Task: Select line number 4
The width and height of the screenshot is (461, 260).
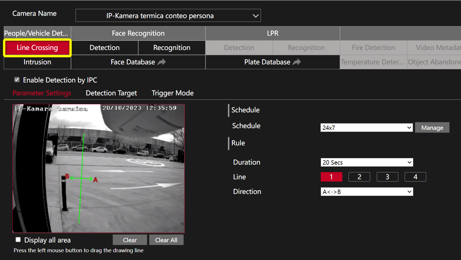Action: 415,177
